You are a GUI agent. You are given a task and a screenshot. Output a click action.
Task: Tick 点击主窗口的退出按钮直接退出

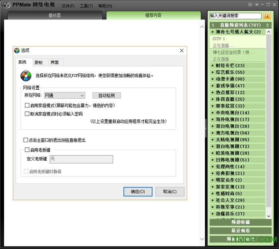pos(26,140)
